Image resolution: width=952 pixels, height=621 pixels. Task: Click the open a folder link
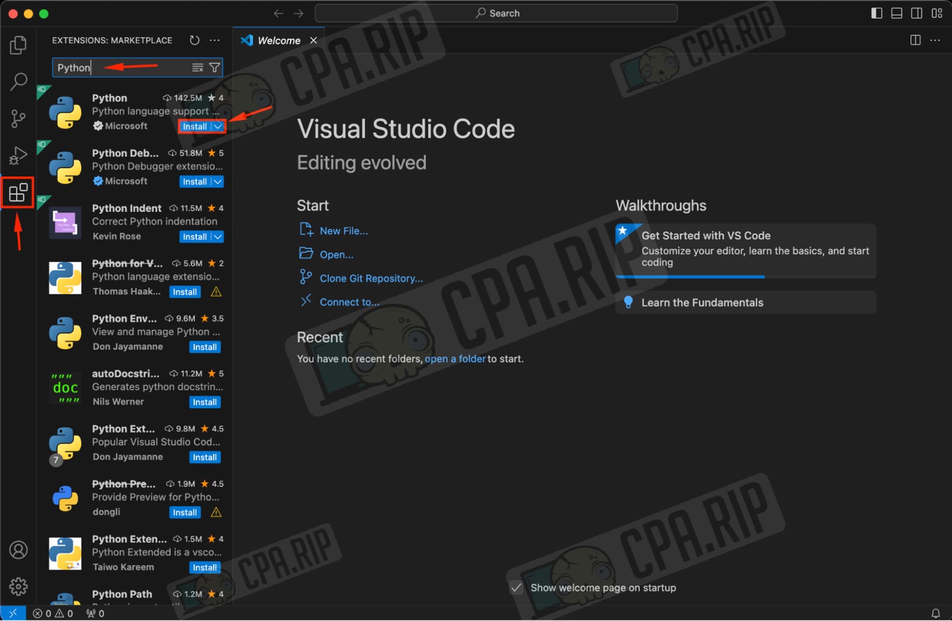[455, 359]
